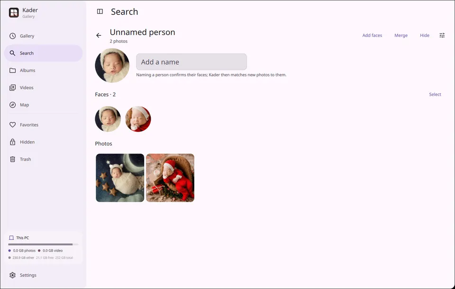This screenshot has width=455, height=289.
Task: Select the Trash menu label
Action: point(25,159)
